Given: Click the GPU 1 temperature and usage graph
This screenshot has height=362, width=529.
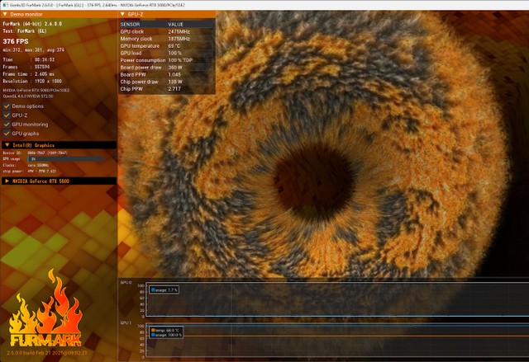Looking at the screenshot, I should pos(337,341).
